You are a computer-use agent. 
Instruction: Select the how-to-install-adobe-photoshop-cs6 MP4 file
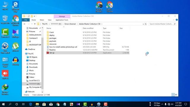(x=63, y=47)
